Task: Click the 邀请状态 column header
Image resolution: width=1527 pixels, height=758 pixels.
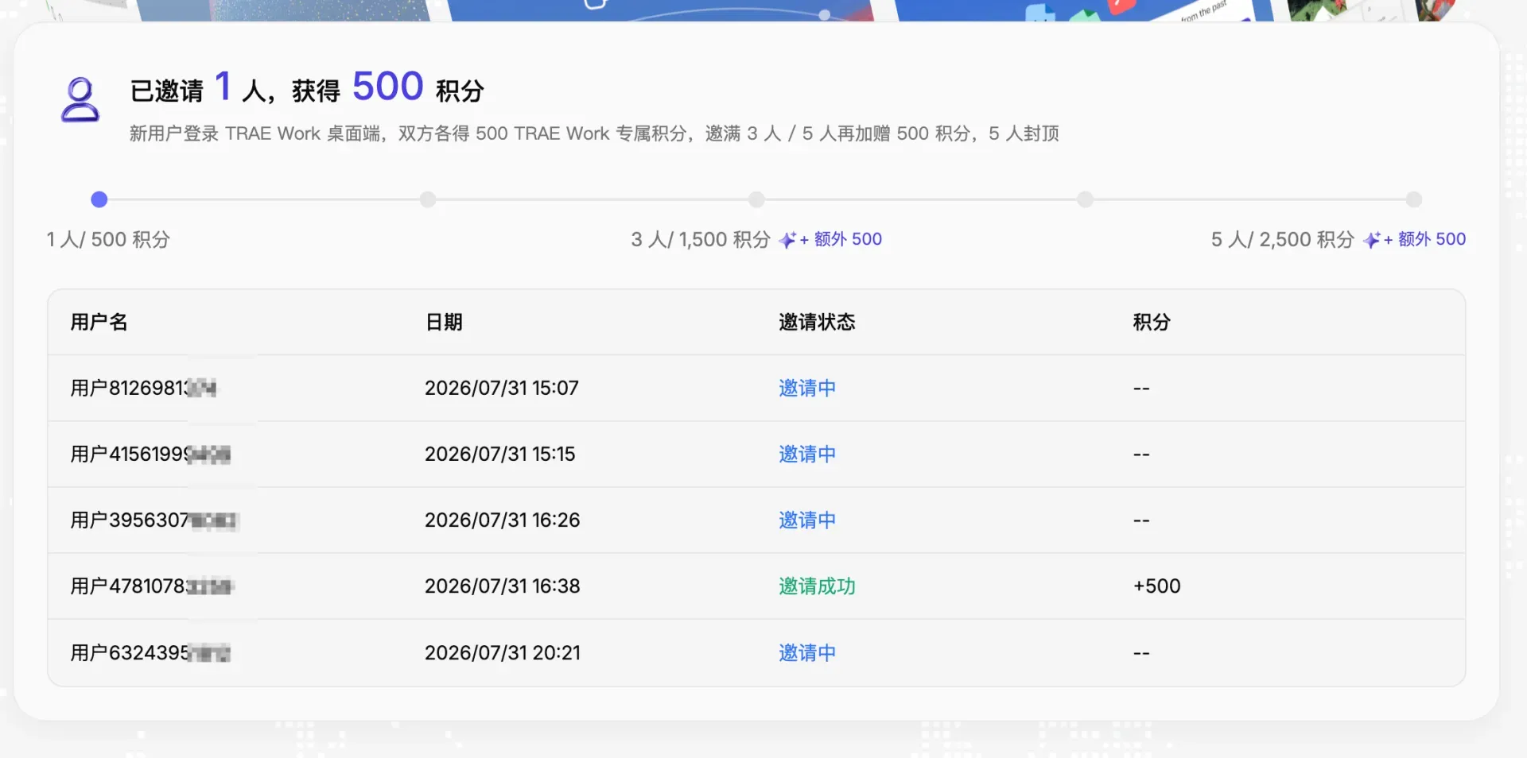Action: [817, 322]
